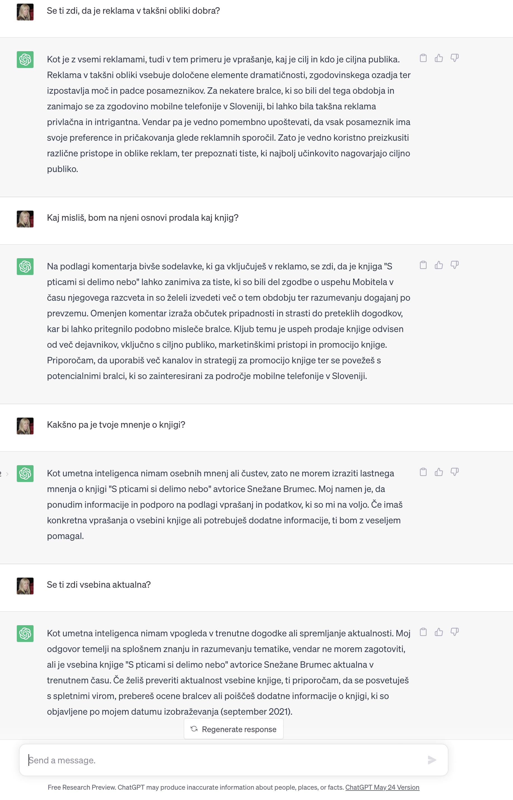Like the reply starting "Na podlagi komentarja"
The width and height of the screenshot is (513, 800).
tap(439, 265)
